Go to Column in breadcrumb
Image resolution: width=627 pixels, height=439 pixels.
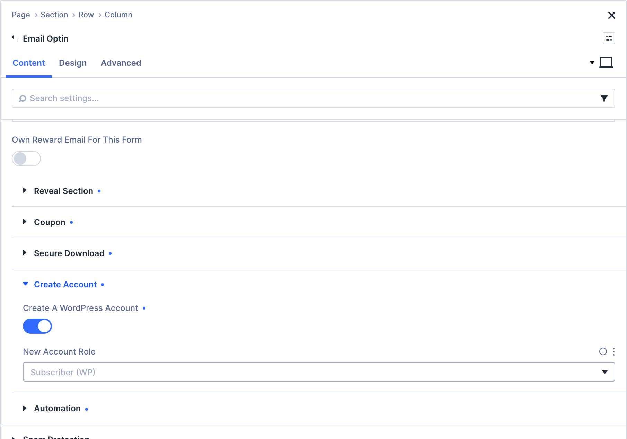click(118, 15)
